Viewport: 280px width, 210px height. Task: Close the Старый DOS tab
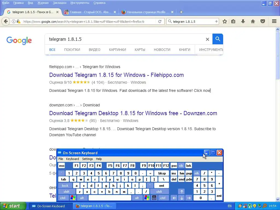tap(115, 12)
